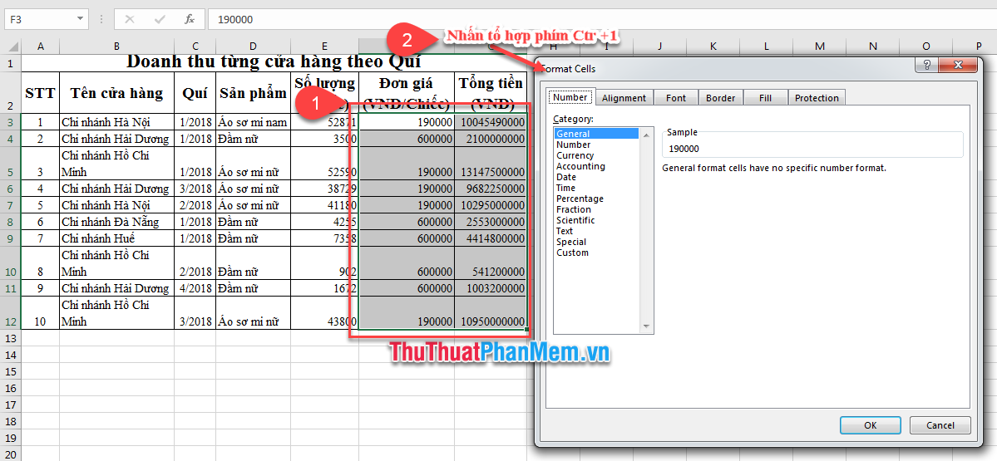Viewport: 997px width, 461px height.
Task: Click the Tên cửa hàng header cell
Action: (x=117, y=93)
